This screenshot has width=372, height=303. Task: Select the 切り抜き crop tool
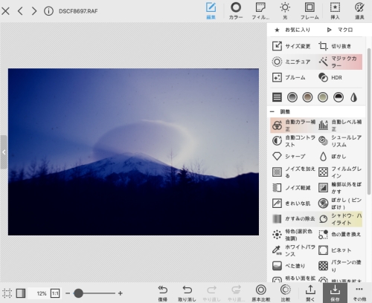[336, 46]
